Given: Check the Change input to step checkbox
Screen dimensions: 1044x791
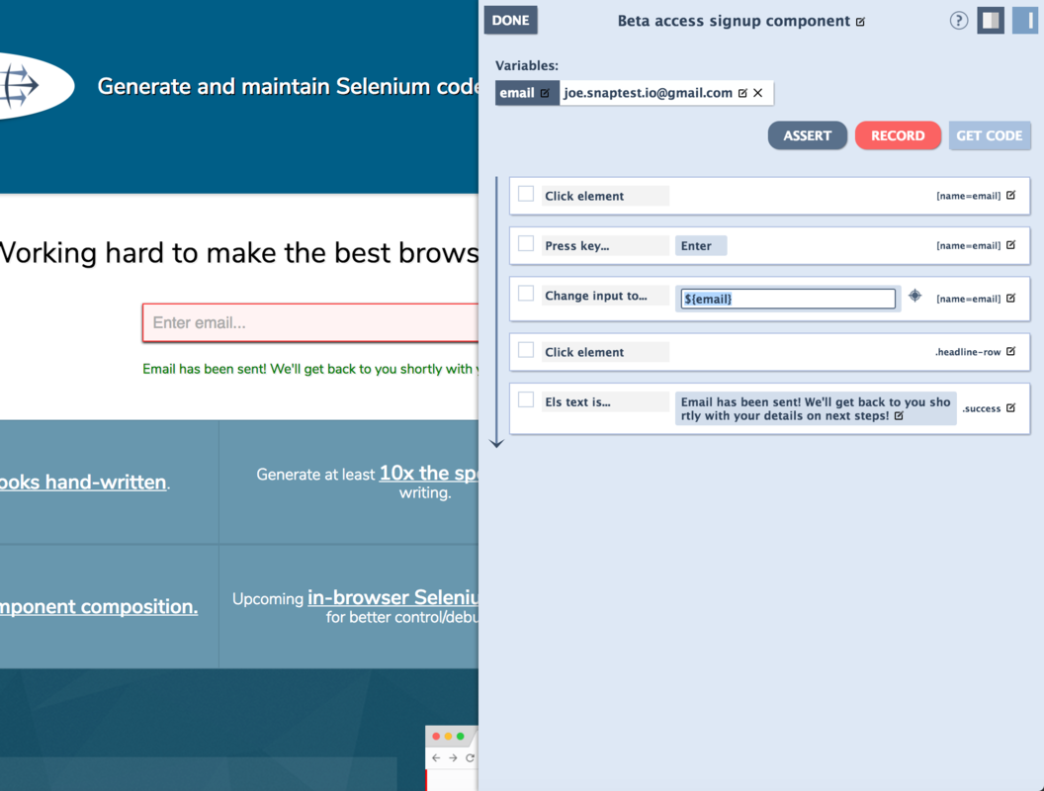Looking at the screenshot, I should [x=526, y=294].
